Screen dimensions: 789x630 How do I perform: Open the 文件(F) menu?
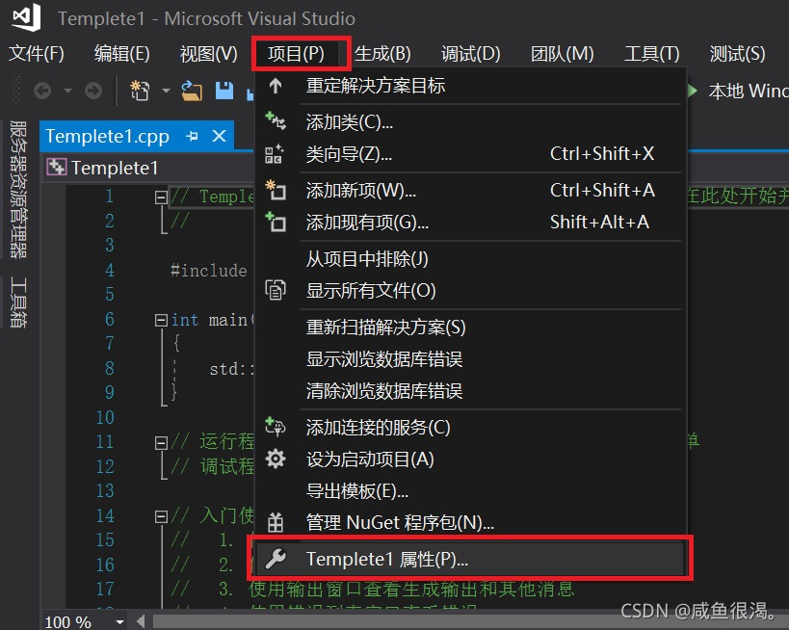[x=37, y=53]
